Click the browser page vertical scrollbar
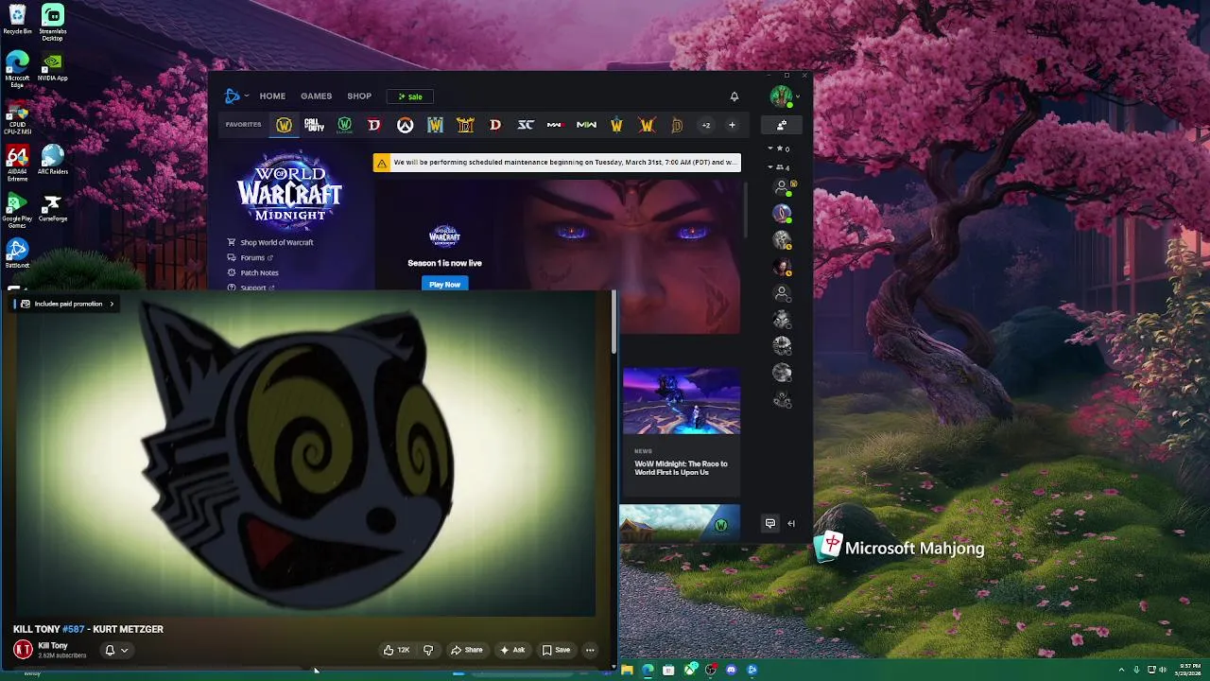Image resolution: width=1210 pixels, height=681 pixels. tap(614, 323)
